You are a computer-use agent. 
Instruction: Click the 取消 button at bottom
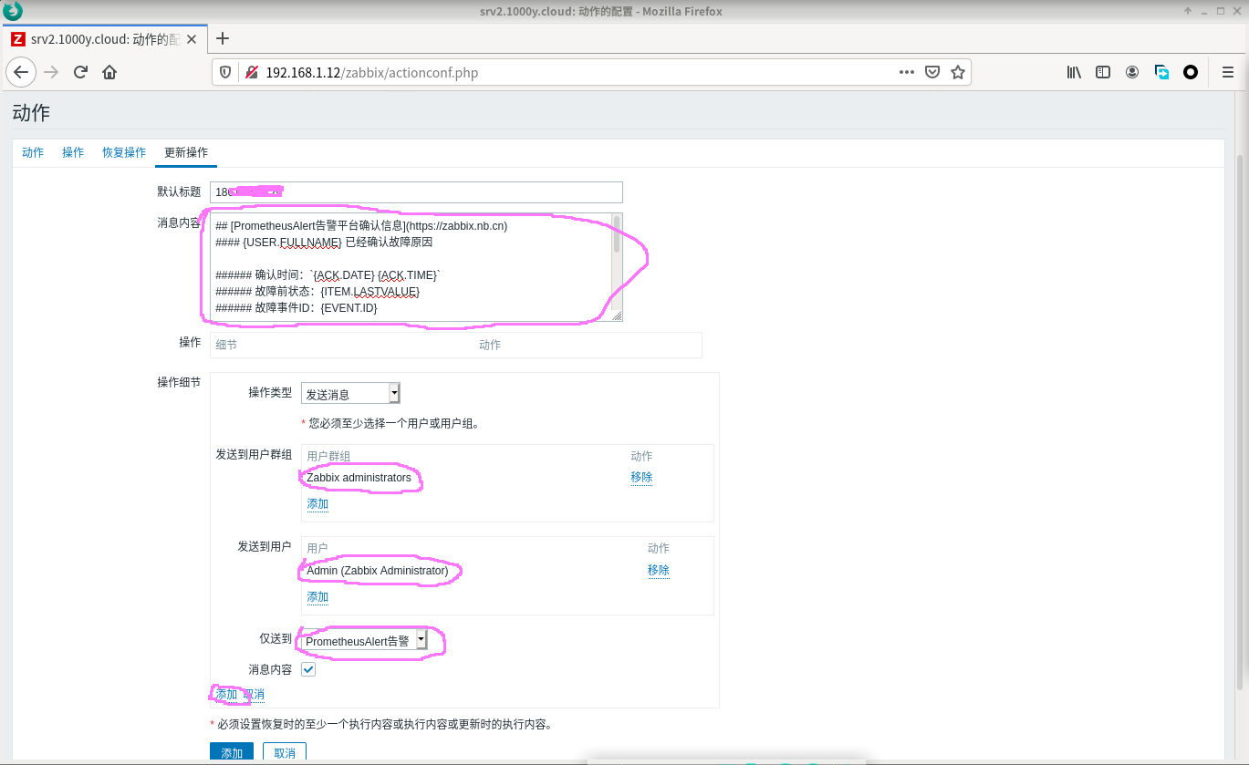coord(285,753)
